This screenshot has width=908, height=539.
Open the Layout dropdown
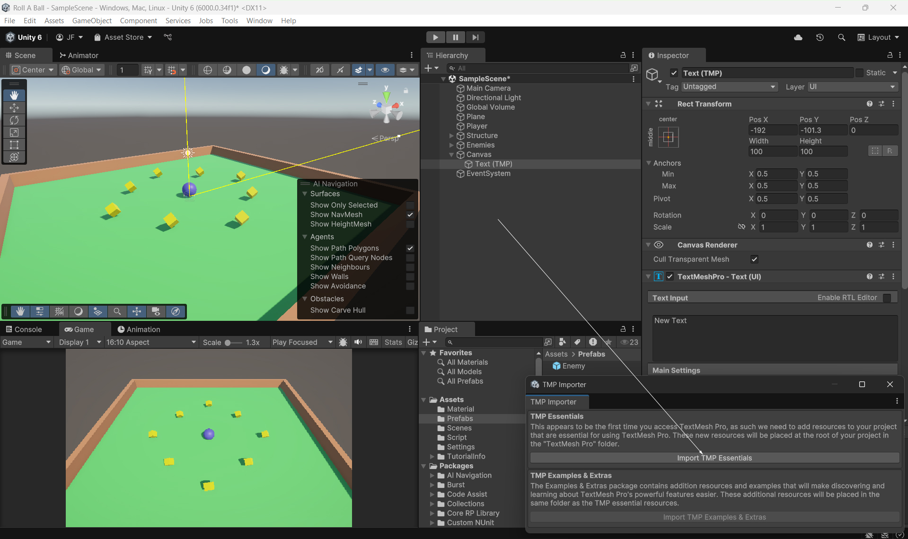[878, 37]
